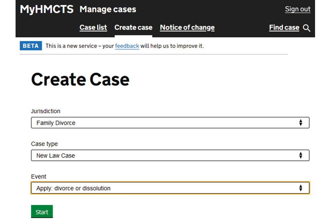
Task: Click the Event field label
Action: click(39, 176)
